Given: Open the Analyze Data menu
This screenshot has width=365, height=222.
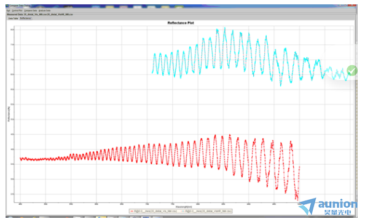Looking at the screenshot, I should [x=44, y=10].
